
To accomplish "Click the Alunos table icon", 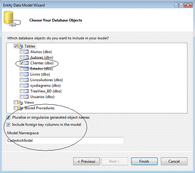I will (x=26, y=52).
